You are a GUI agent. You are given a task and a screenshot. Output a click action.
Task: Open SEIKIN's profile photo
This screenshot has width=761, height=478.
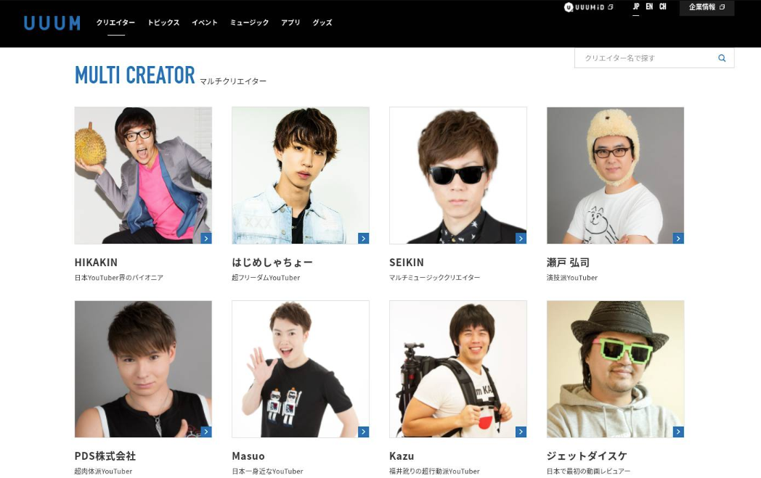[458, 176]
